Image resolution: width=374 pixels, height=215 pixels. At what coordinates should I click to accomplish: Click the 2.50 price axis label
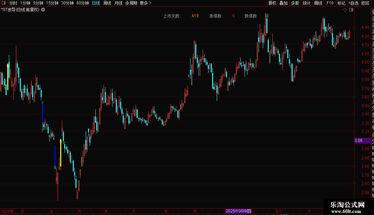365,193
